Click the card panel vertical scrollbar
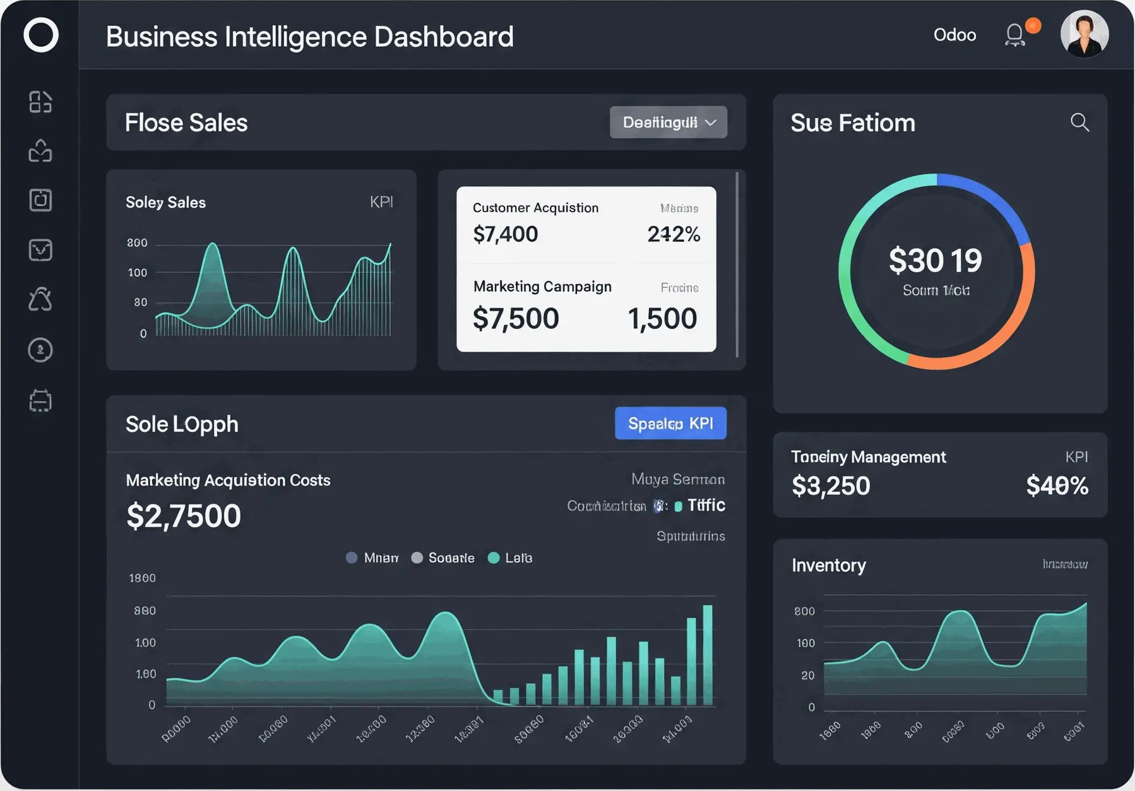The height and width of the screenshot is (791, 1135). click(x=737, y=264)
